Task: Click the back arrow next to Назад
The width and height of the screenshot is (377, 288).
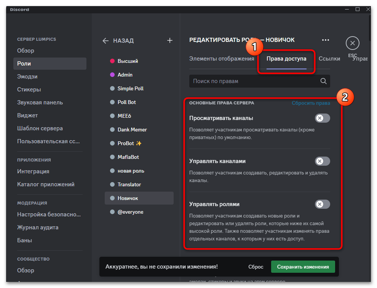Action: [105, 41]
